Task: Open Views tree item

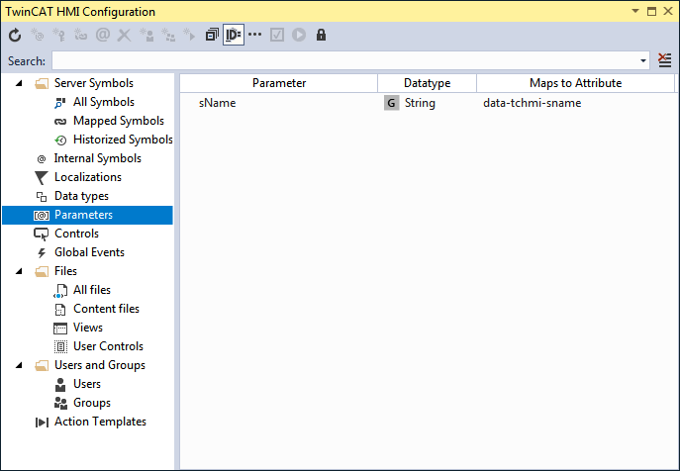Action: pyautogui.click(x=88, y=328)
